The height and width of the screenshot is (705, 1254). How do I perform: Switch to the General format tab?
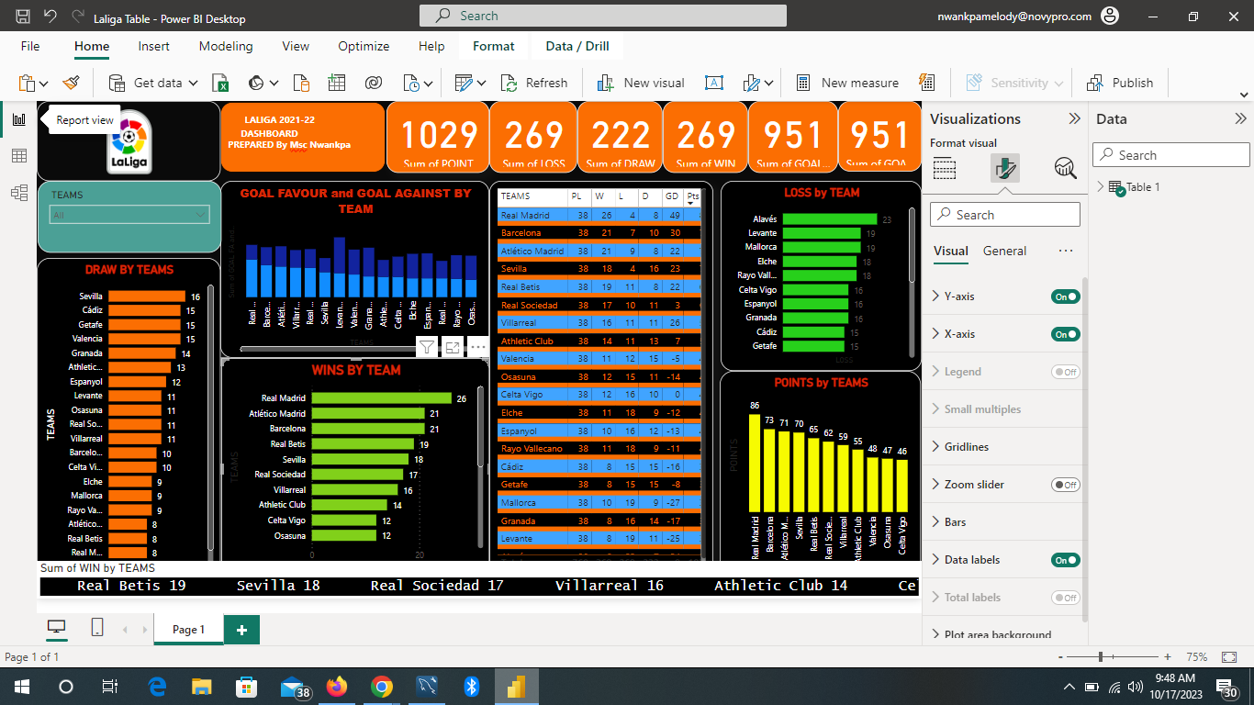pos(1004,251)
